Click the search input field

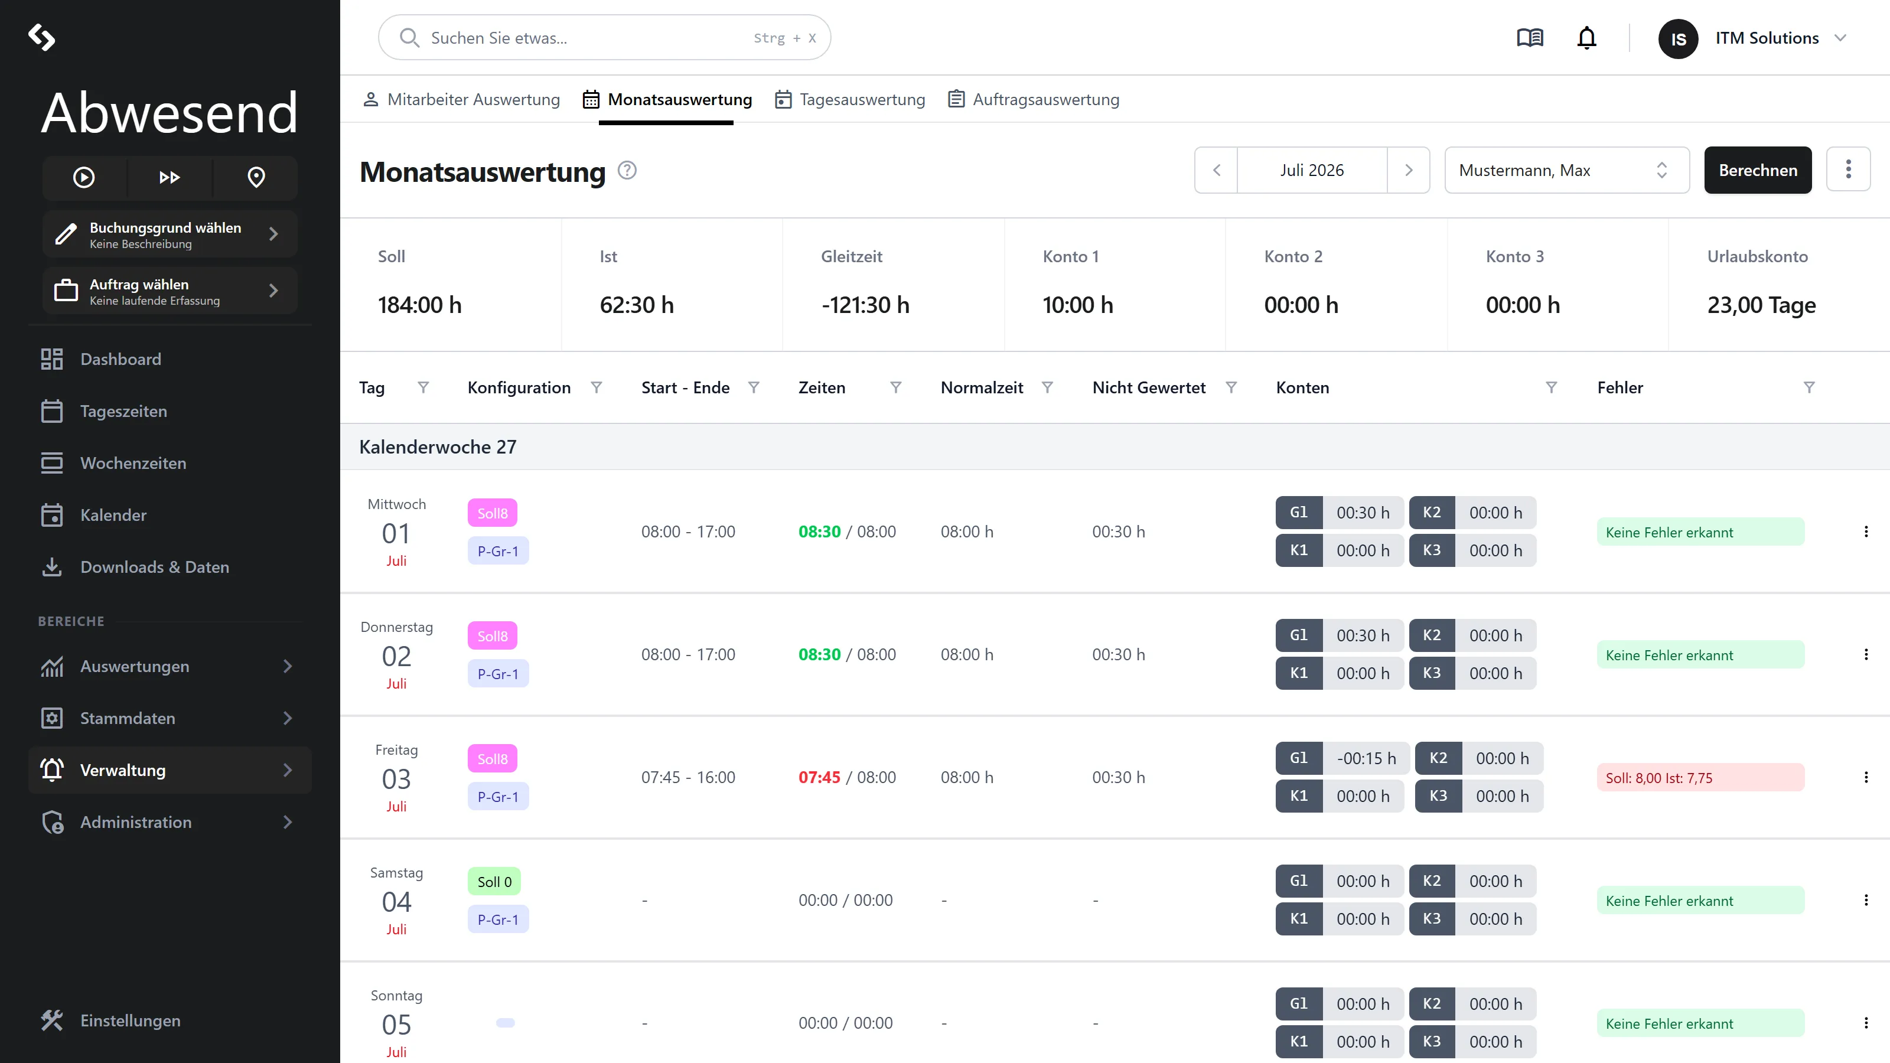(604, 37)
